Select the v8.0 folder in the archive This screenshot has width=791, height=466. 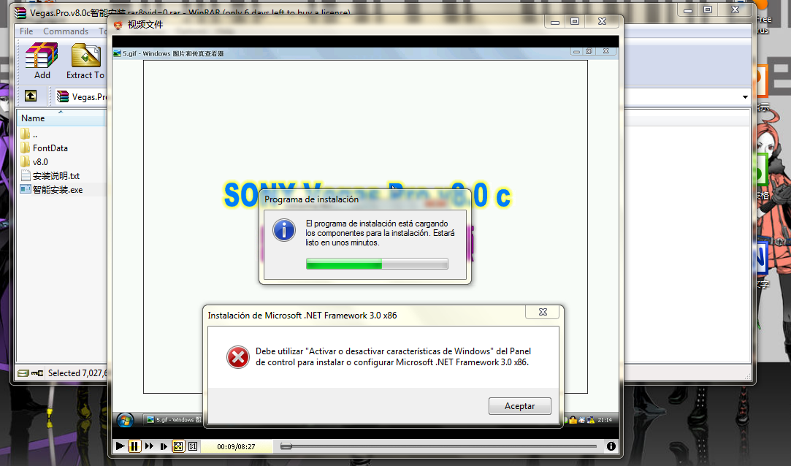[x=34, y=162]
